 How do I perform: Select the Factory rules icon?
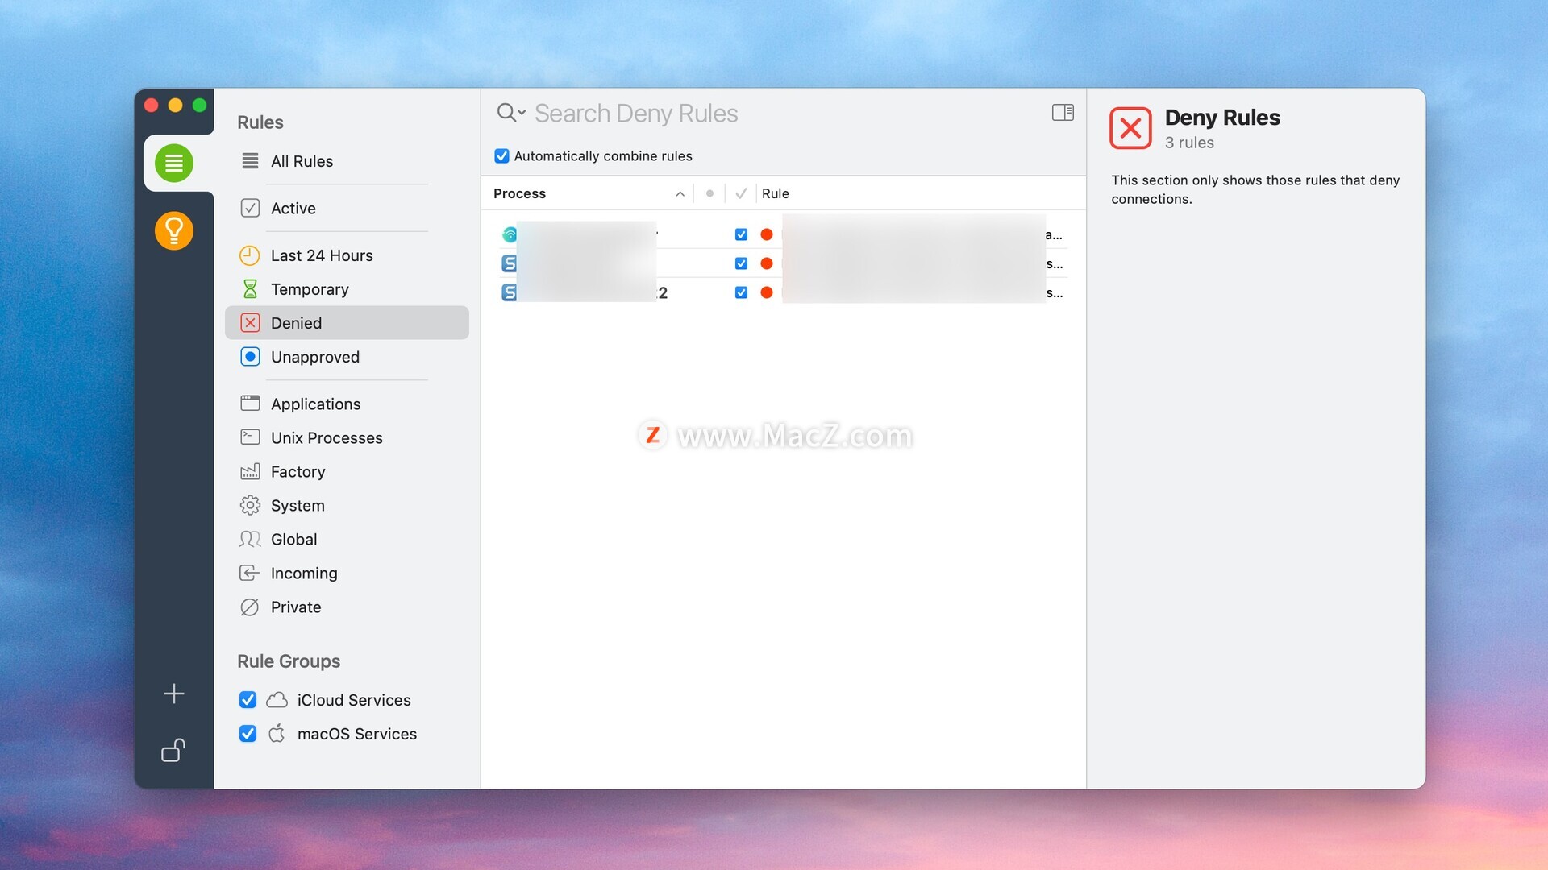(250, 472)
